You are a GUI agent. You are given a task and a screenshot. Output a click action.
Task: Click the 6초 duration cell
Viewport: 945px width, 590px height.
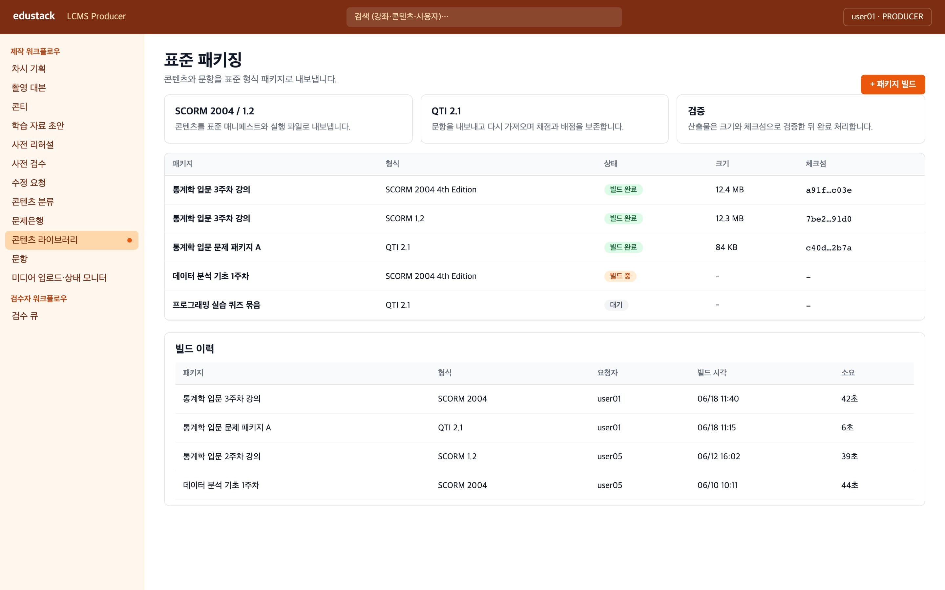(x=847, y=428)
